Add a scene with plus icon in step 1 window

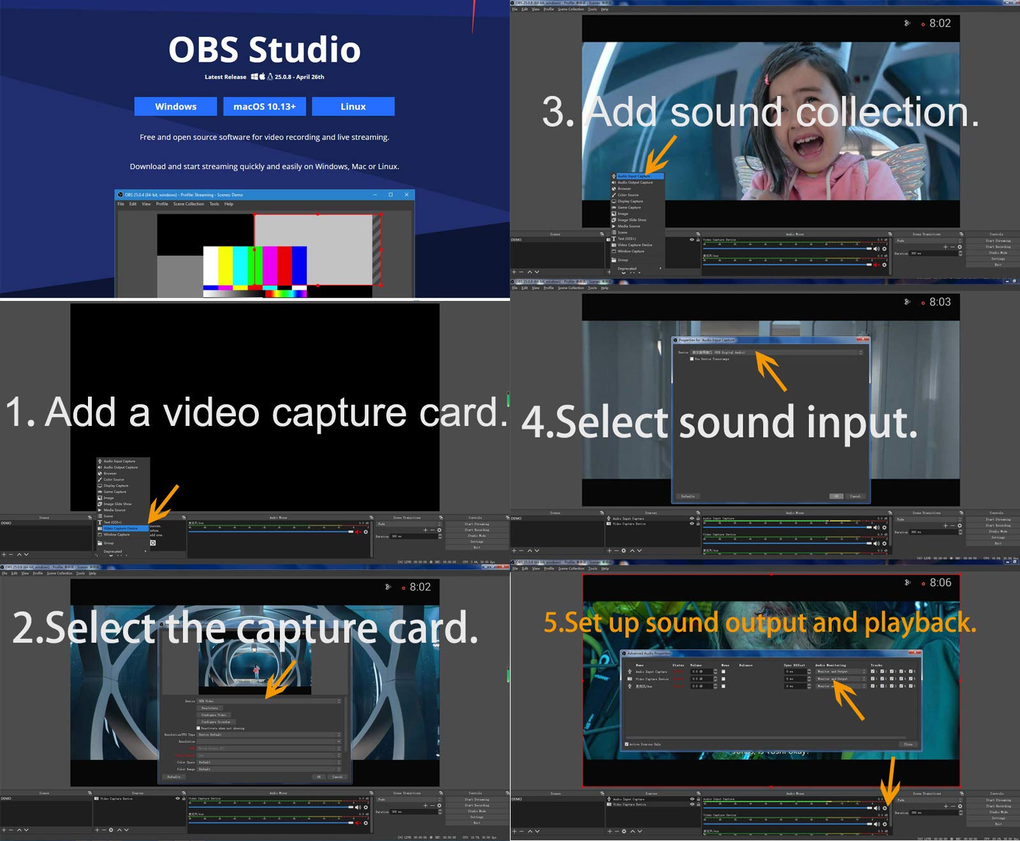(4, 555)
